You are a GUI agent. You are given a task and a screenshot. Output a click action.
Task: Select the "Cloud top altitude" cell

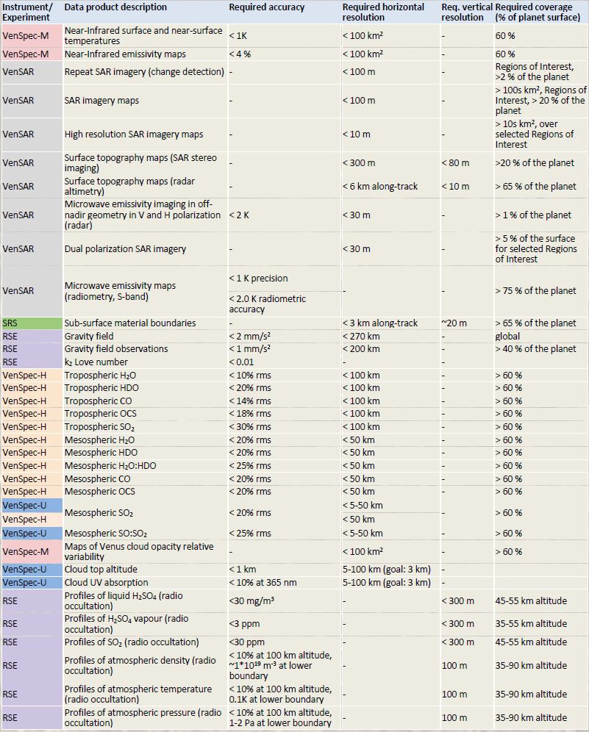(101, 570)
